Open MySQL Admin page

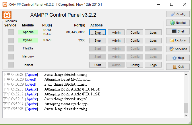tap(116, 41)
